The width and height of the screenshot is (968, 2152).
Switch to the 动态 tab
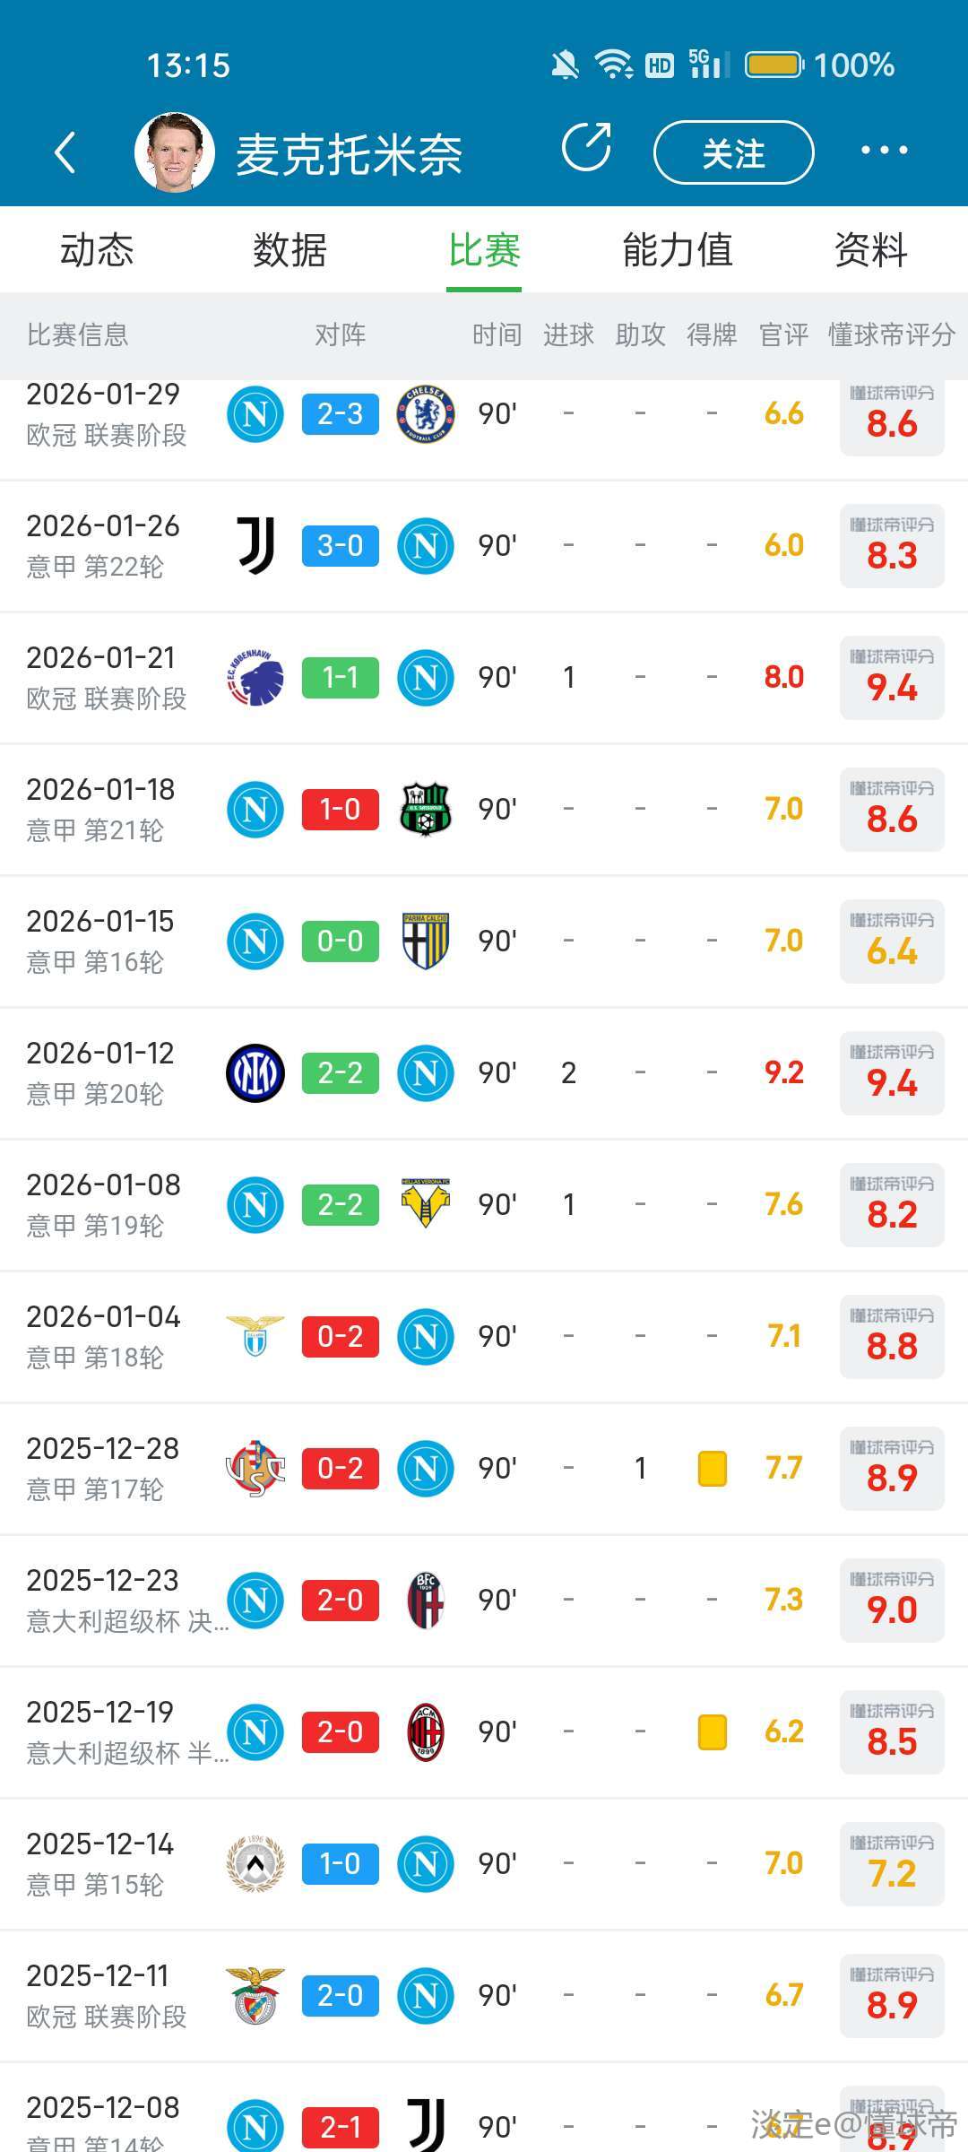click(97, 250)
